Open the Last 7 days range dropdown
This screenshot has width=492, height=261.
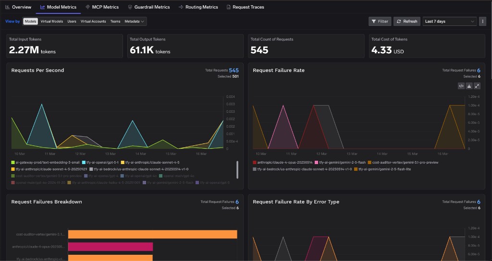pyautogui.click(x=450, y=21)
